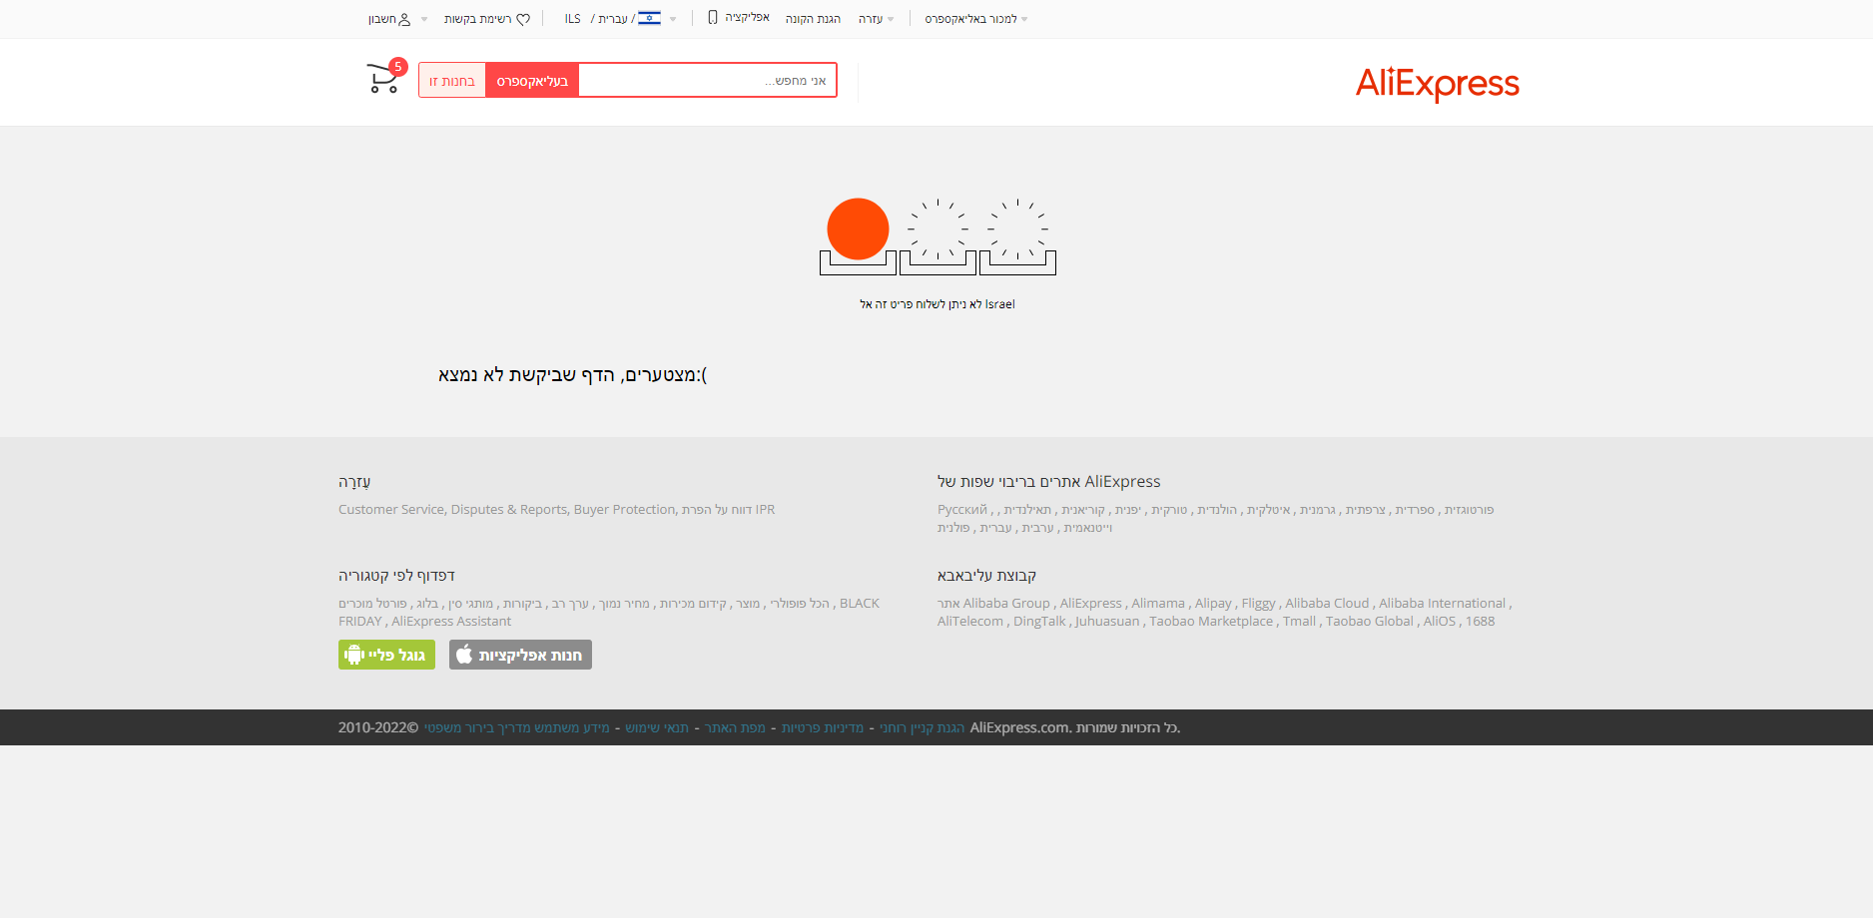The image size is (1873, 918).
Task: Expand the language and currency dropdown arrow
Action: click(673, 19)
